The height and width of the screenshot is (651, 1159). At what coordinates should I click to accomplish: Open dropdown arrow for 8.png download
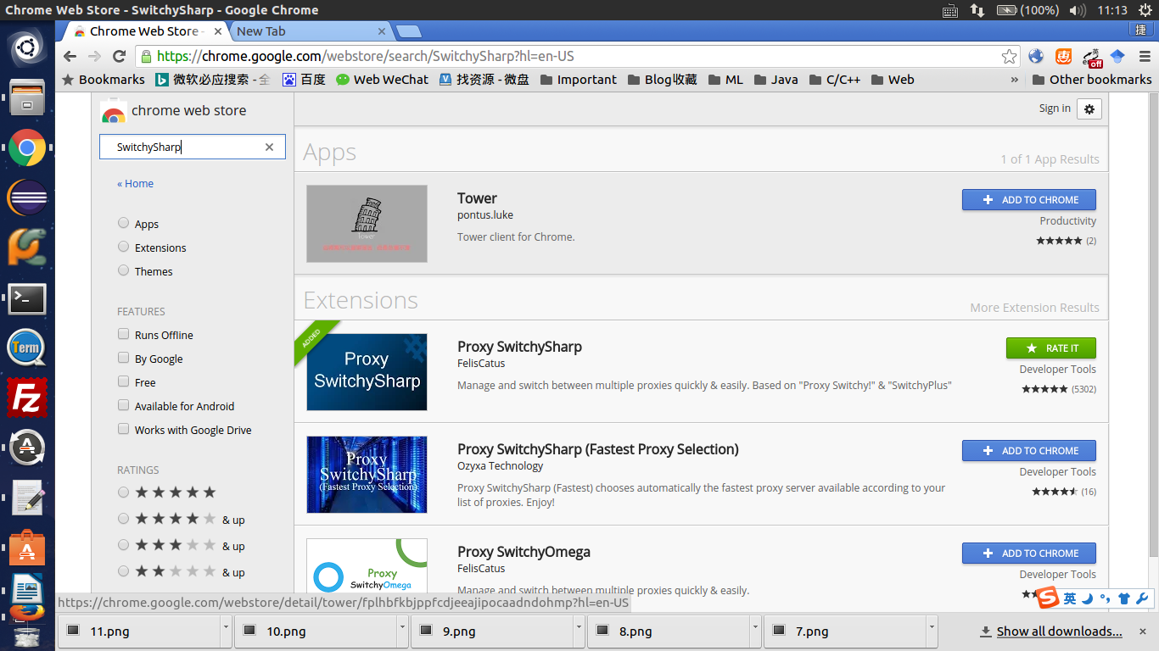(x=754, y=631)
